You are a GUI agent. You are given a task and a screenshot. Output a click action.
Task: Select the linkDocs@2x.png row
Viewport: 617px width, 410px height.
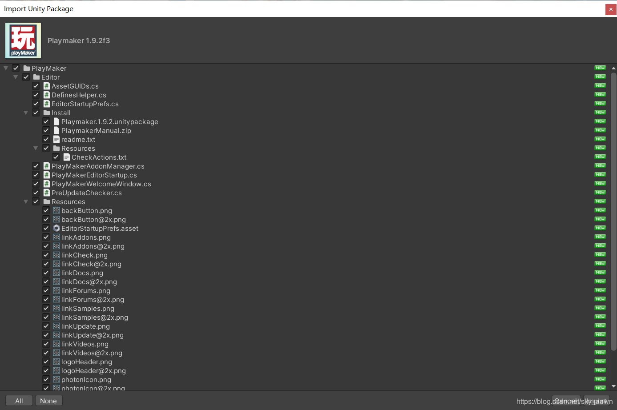point(305,281)
